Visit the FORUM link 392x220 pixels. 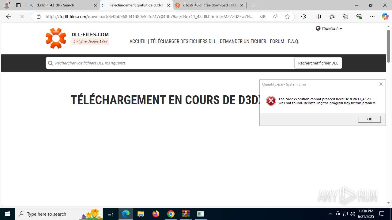pos(277,41)
